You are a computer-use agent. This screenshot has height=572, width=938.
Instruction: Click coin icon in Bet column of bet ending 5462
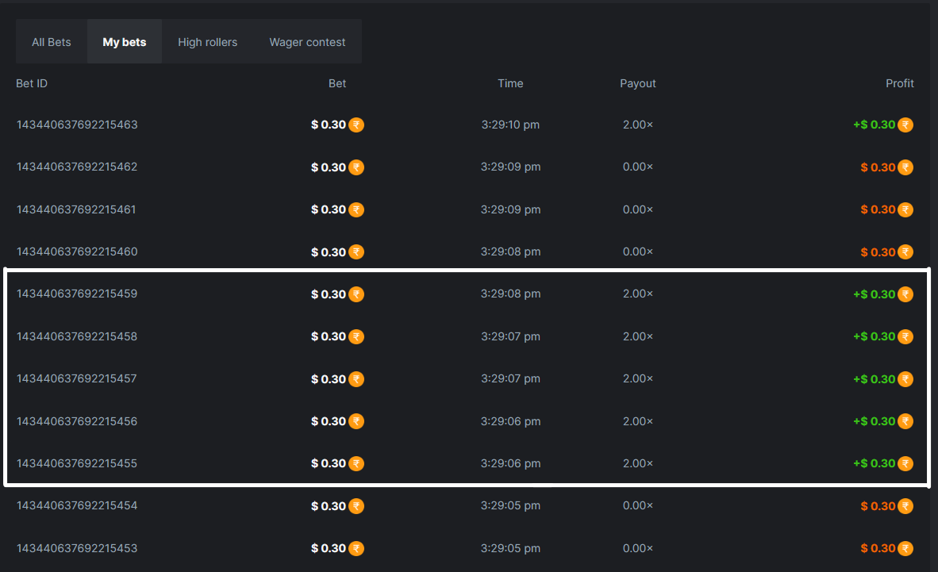point(356,167)
